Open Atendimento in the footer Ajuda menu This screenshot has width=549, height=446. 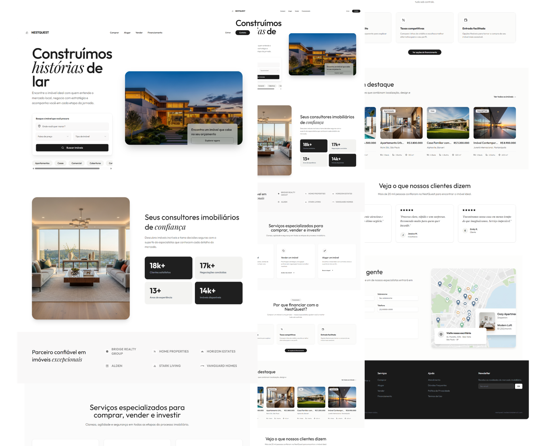click(x=434, y=380)
